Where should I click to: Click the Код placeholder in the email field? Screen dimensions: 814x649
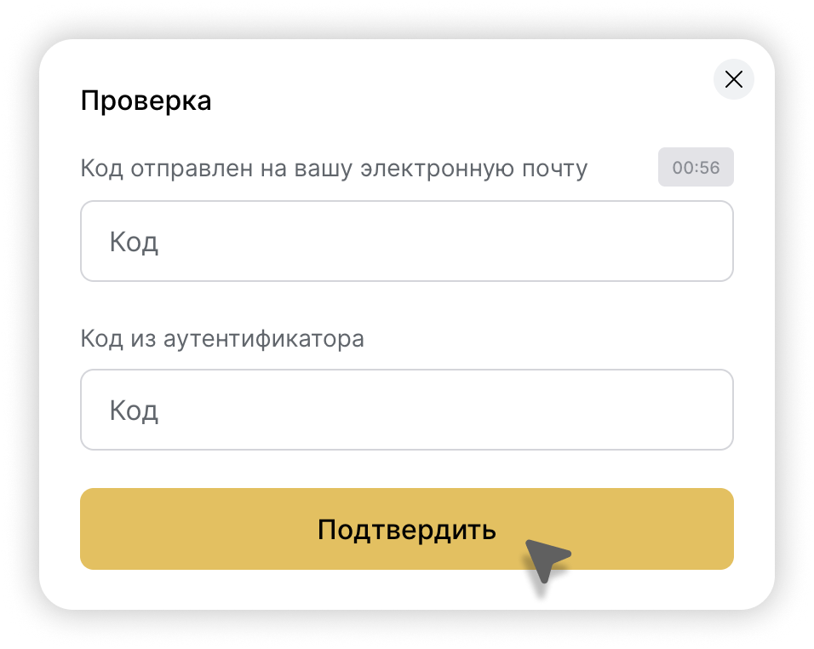[134, 242]
